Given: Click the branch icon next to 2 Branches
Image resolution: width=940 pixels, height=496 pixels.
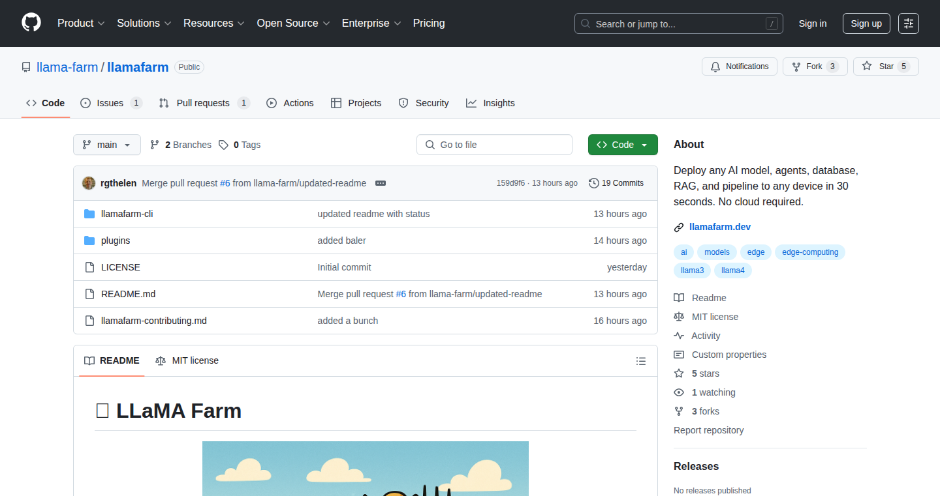Looking at the screenshot, I should point(155,145).
